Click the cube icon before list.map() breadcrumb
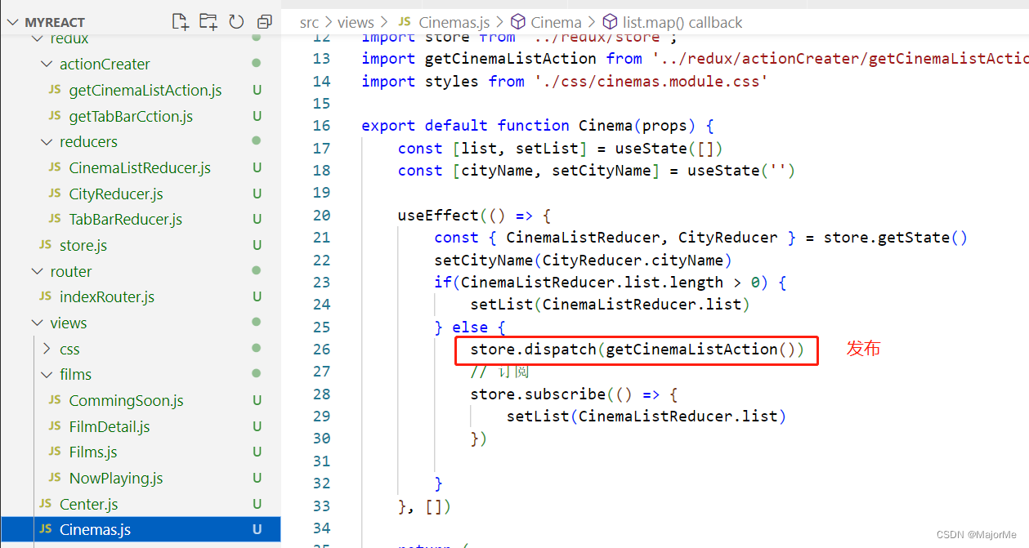Screen dimensions: 1029x548 (x=610, y=23)
